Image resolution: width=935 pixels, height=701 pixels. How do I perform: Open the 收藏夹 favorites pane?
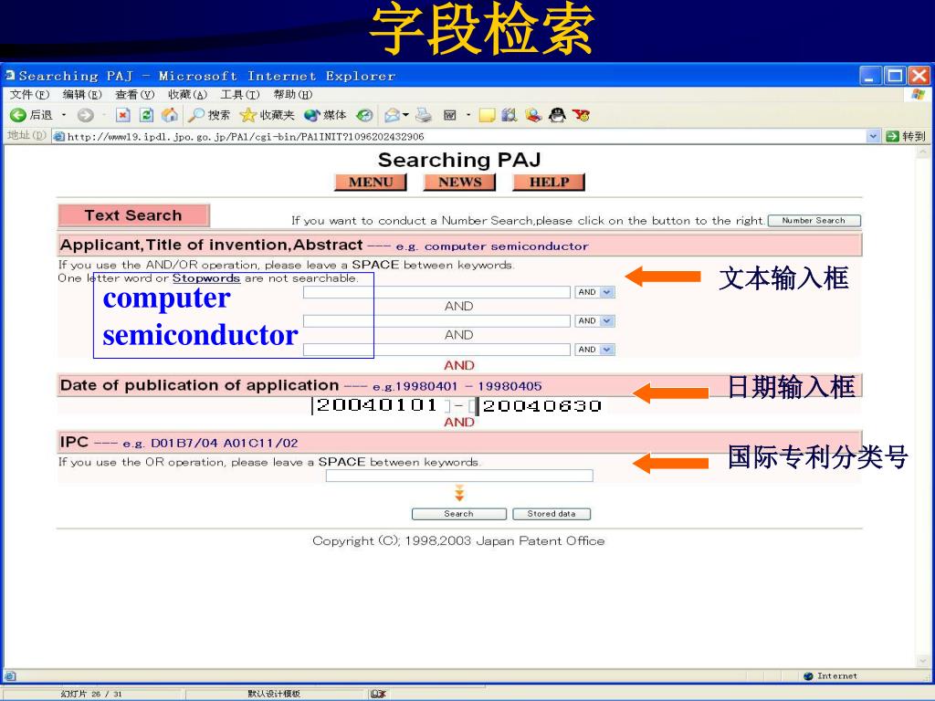tap(267, 115)
